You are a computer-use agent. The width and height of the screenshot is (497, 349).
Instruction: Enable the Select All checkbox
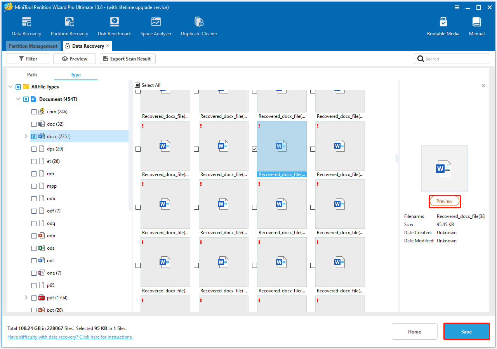[137, 85]
